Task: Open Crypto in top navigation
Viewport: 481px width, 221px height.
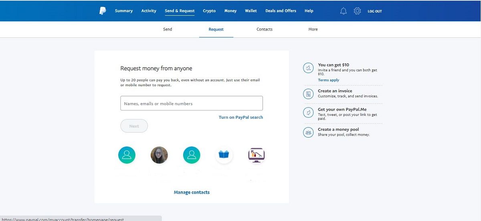Action: 209,11
